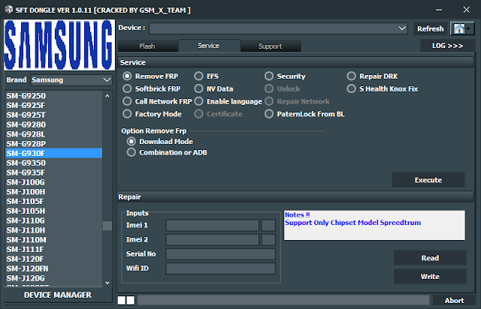Focus the Serial No field

point(220,254)
